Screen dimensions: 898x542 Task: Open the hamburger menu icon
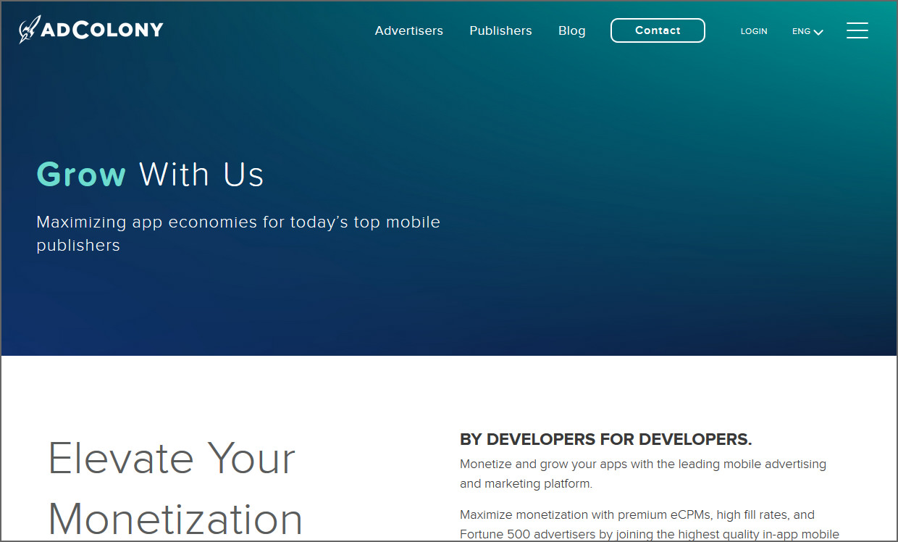[x=857, y=30]
